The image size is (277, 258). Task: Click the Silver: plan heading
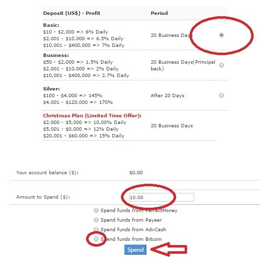click(51, 89)
